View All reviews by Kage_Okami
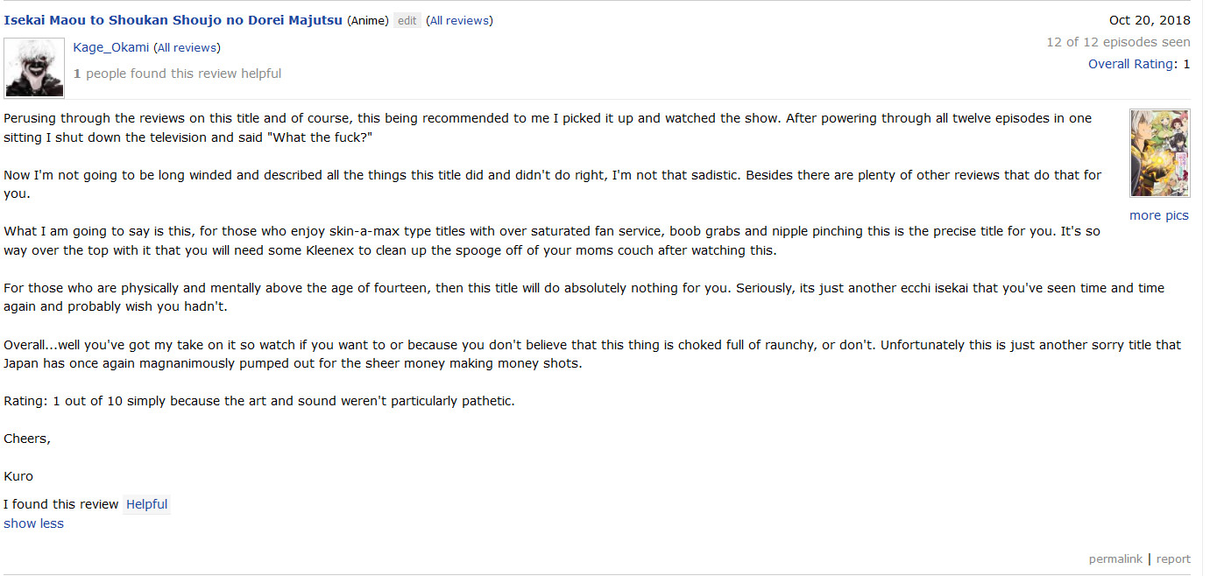The image size is (1217, 576). [x=187, y=48]
